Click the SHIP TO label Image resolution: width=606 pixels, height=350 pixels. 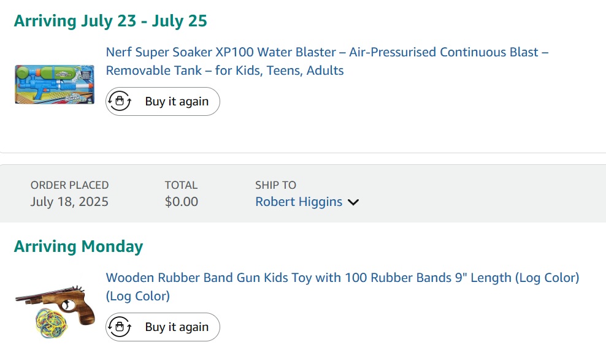point(275,185)
